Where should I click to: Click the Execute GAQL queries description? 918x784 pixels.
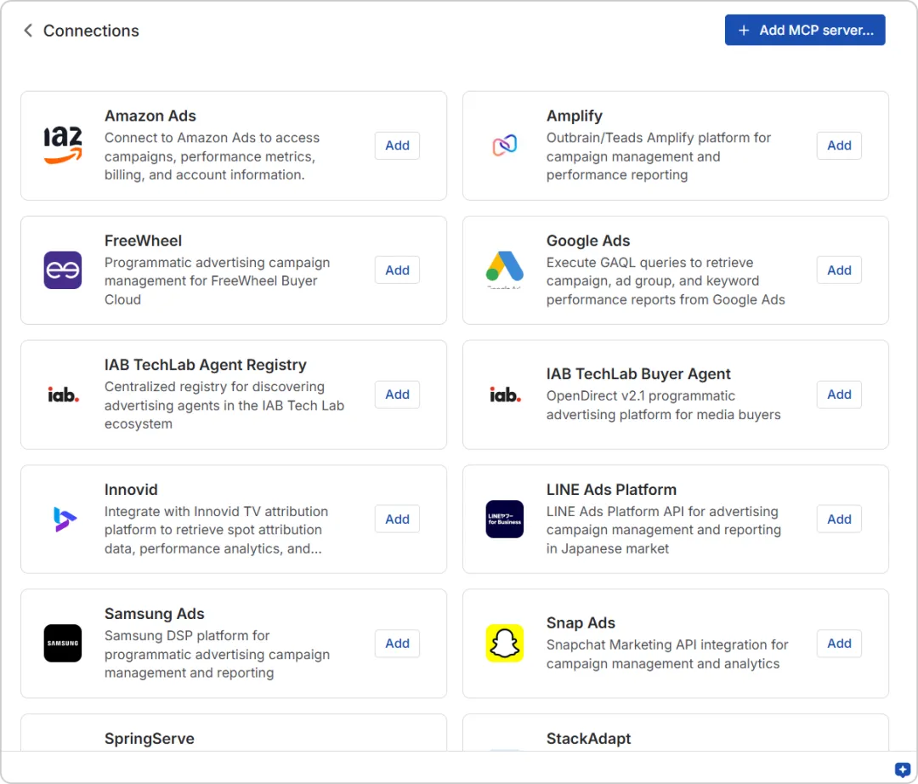[x=666, y=281]
